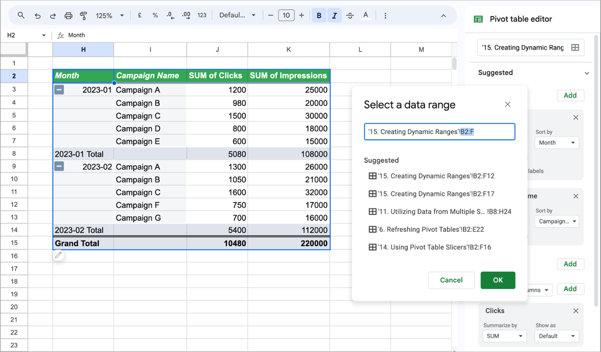Expand the Suggested section chevron
The width and height of the screenshot is (601, 352).
[587, 73]
